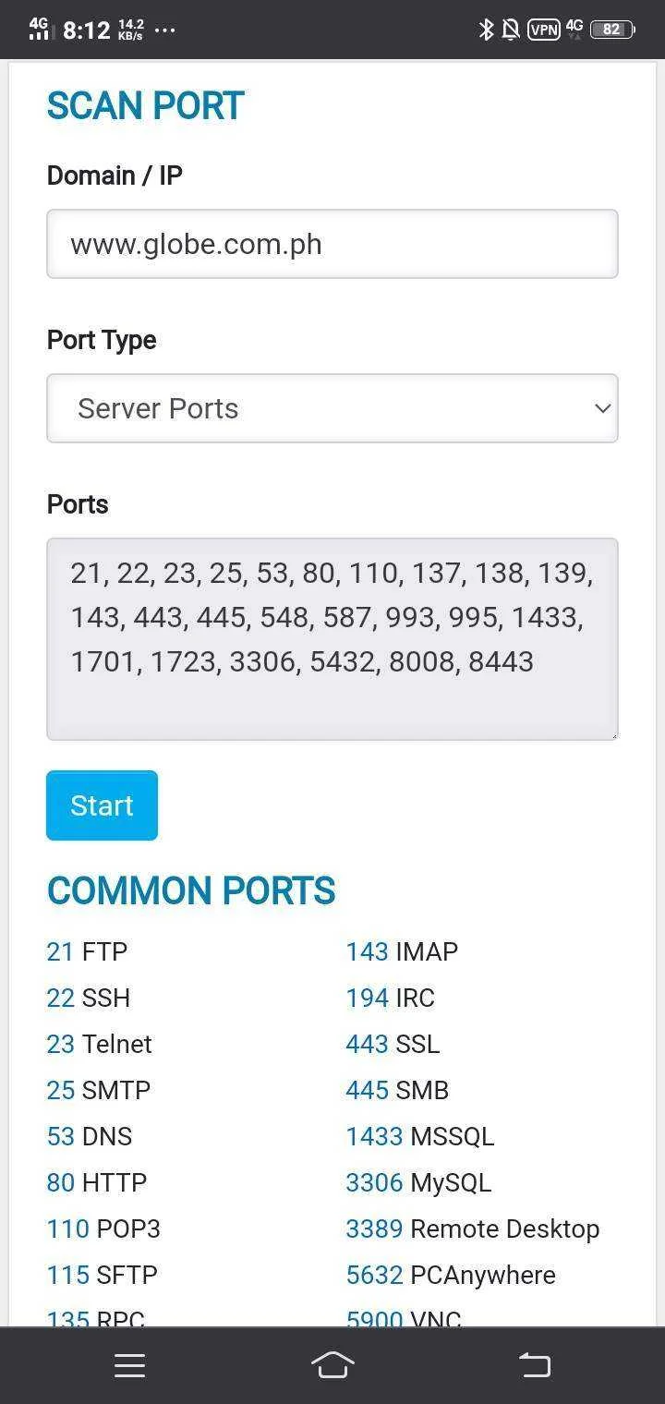665x1404 pixels.
Task: Tap the Bluetooth status icon
Action: [486, 30]
